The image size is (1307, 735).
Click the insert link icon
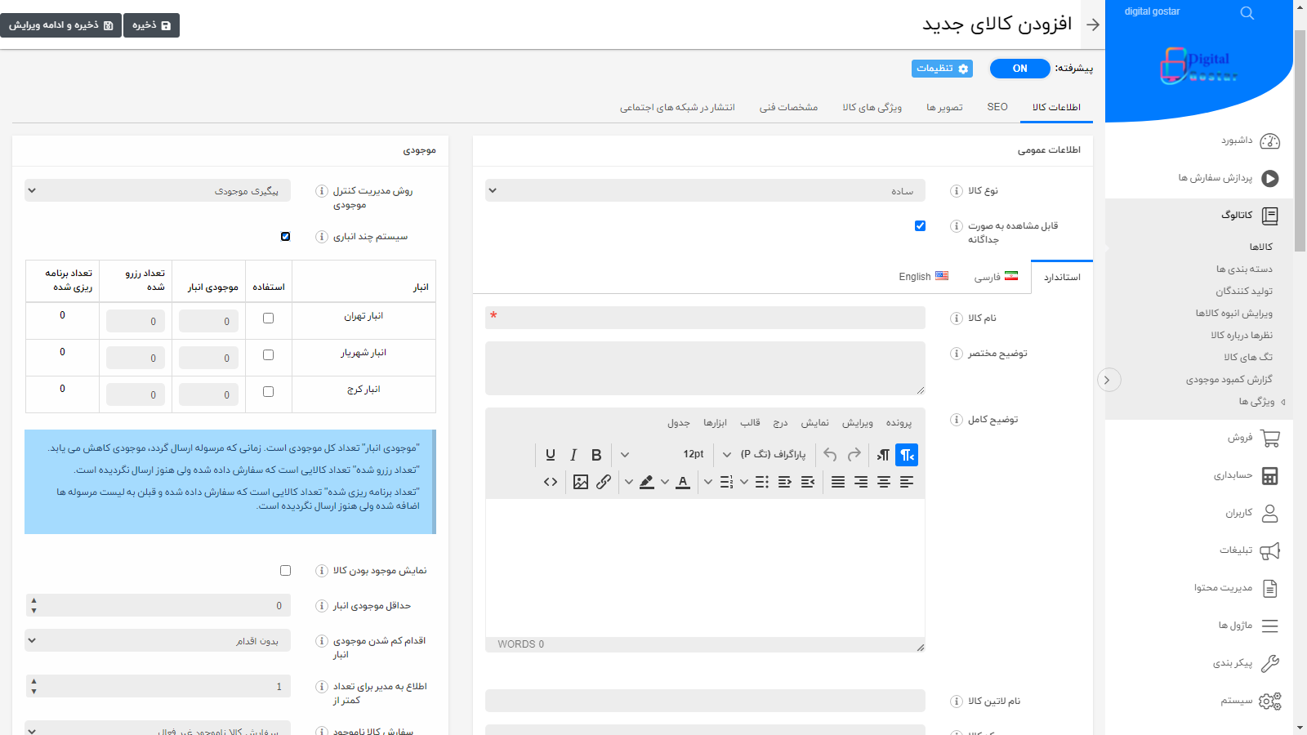(x=604, y=482)
